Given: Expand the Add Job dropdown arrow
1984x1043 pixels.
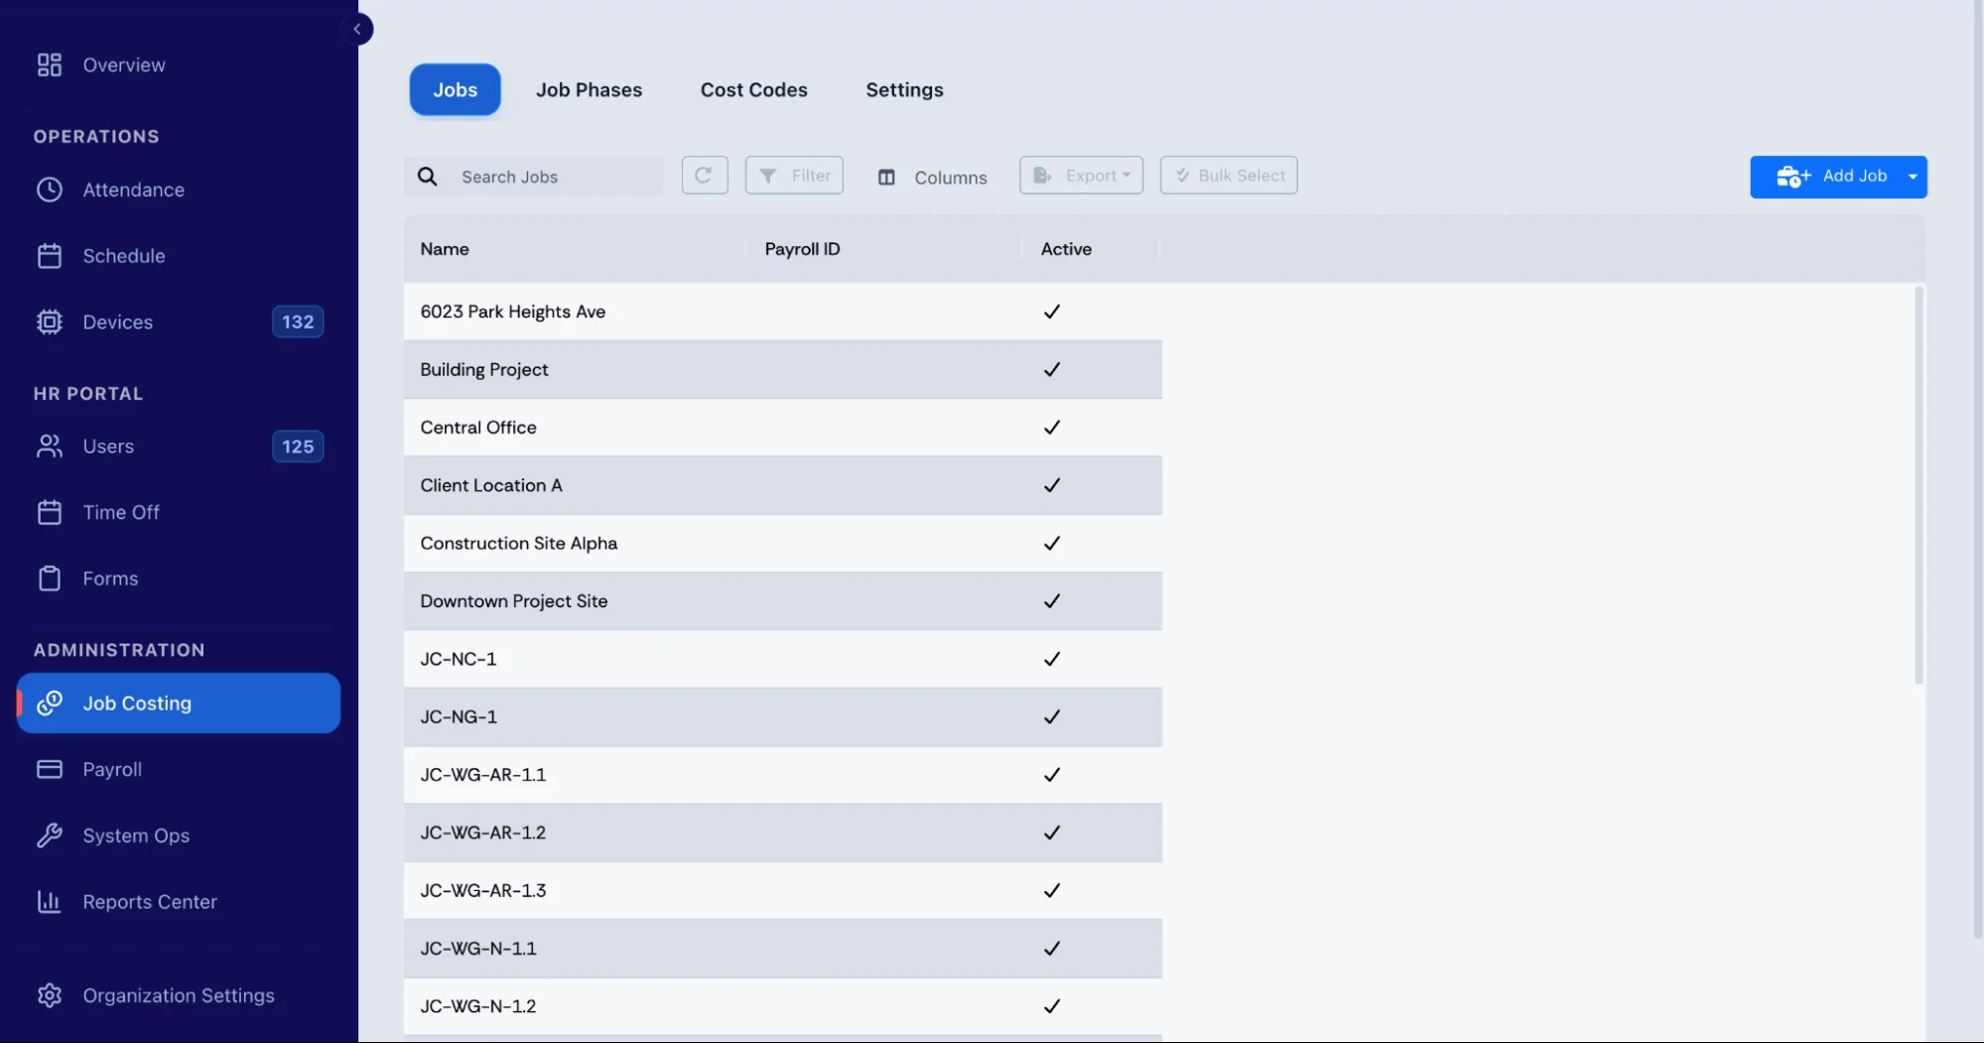Looking at the screenshot, I should pyautogui.click(x=1913, y=177).
